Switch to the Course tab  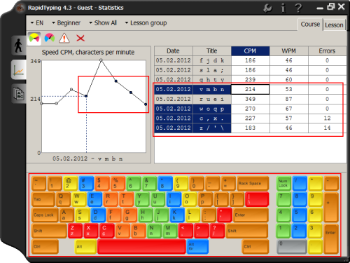310,25
